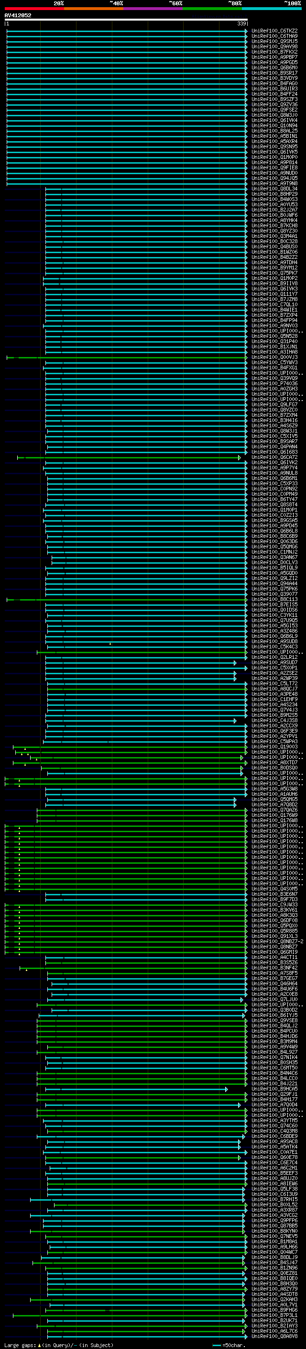Select the UniRef100_B4FAG0 label
The image size is (306, 1349).
[x=274, y=83]
